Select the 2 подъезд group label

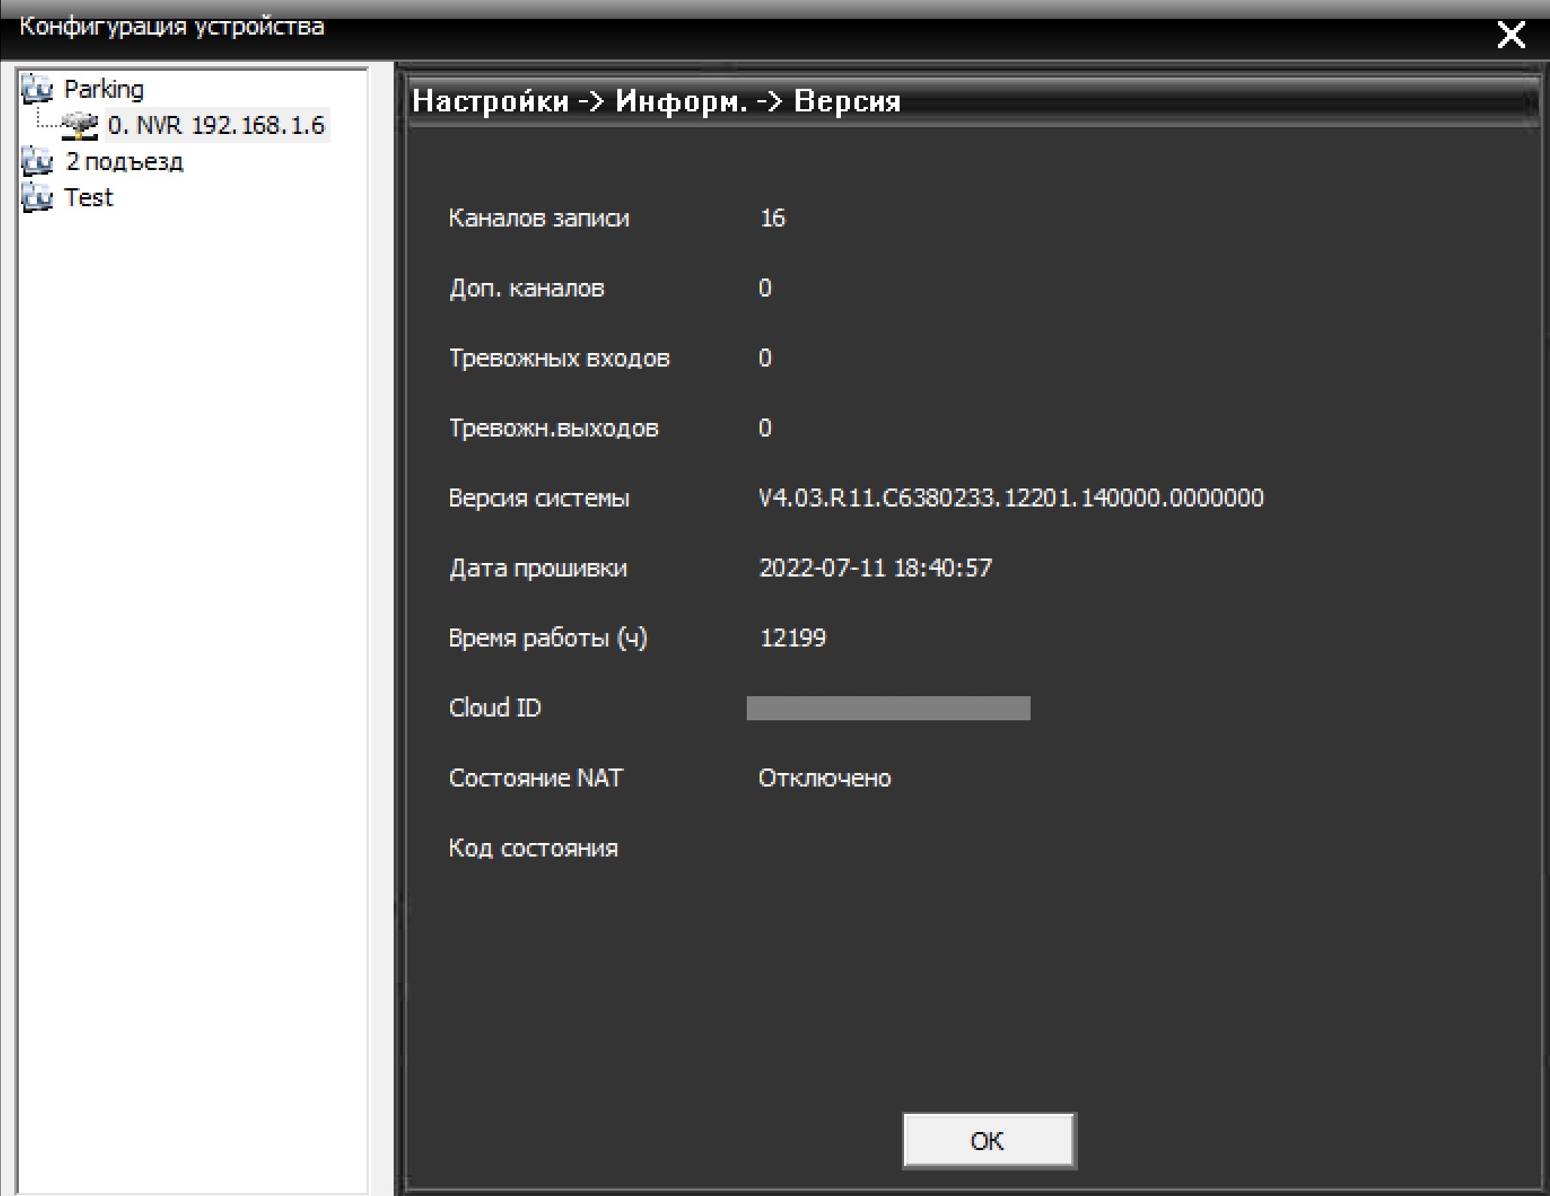124,161
